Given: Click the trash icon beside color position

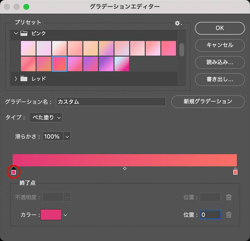Looking at the screenshot, I should (x=229, y=215).
